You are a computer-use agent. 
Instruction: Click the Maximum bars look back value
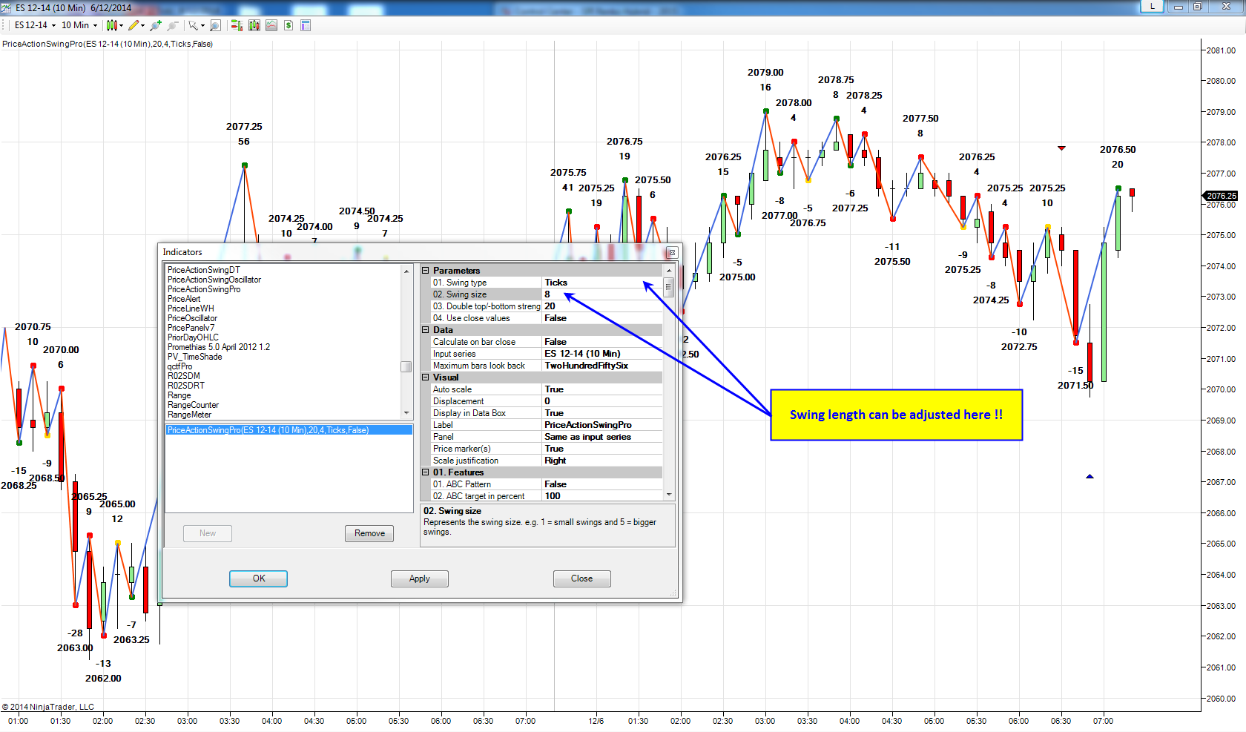(602, 366)
